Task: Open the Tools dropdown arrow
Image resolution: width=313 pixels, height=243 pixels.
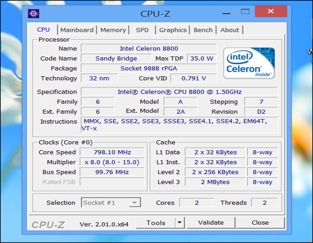Action: click(180, 222)
